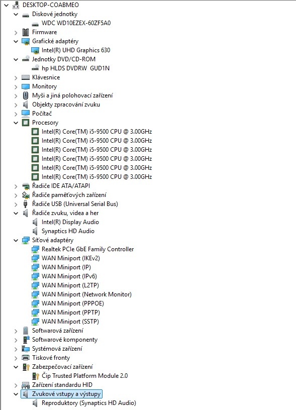Select WAN Miniport (IP)
The height and width of the screenshot is (410, 296).
66,267
